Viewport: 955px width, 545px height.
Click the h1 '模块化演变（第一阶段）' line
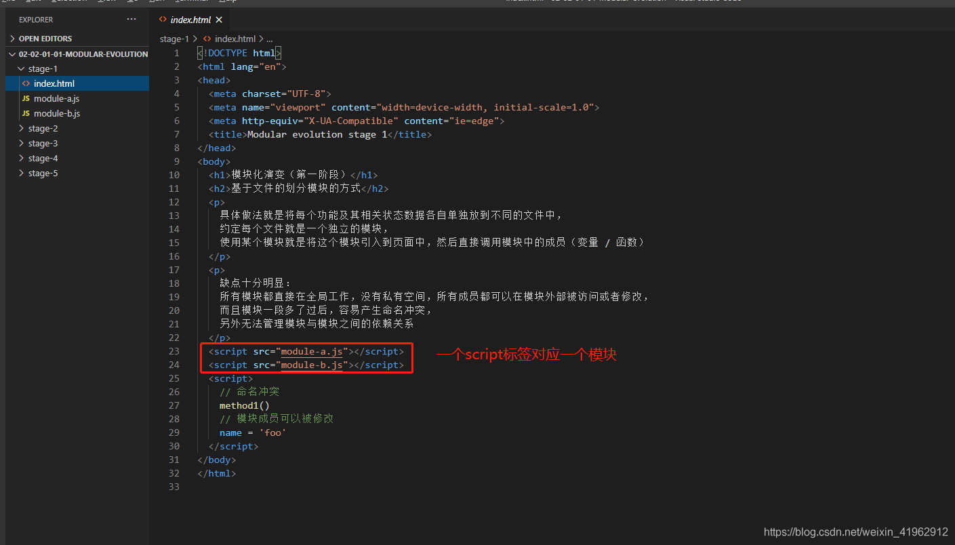pos(293,175)
